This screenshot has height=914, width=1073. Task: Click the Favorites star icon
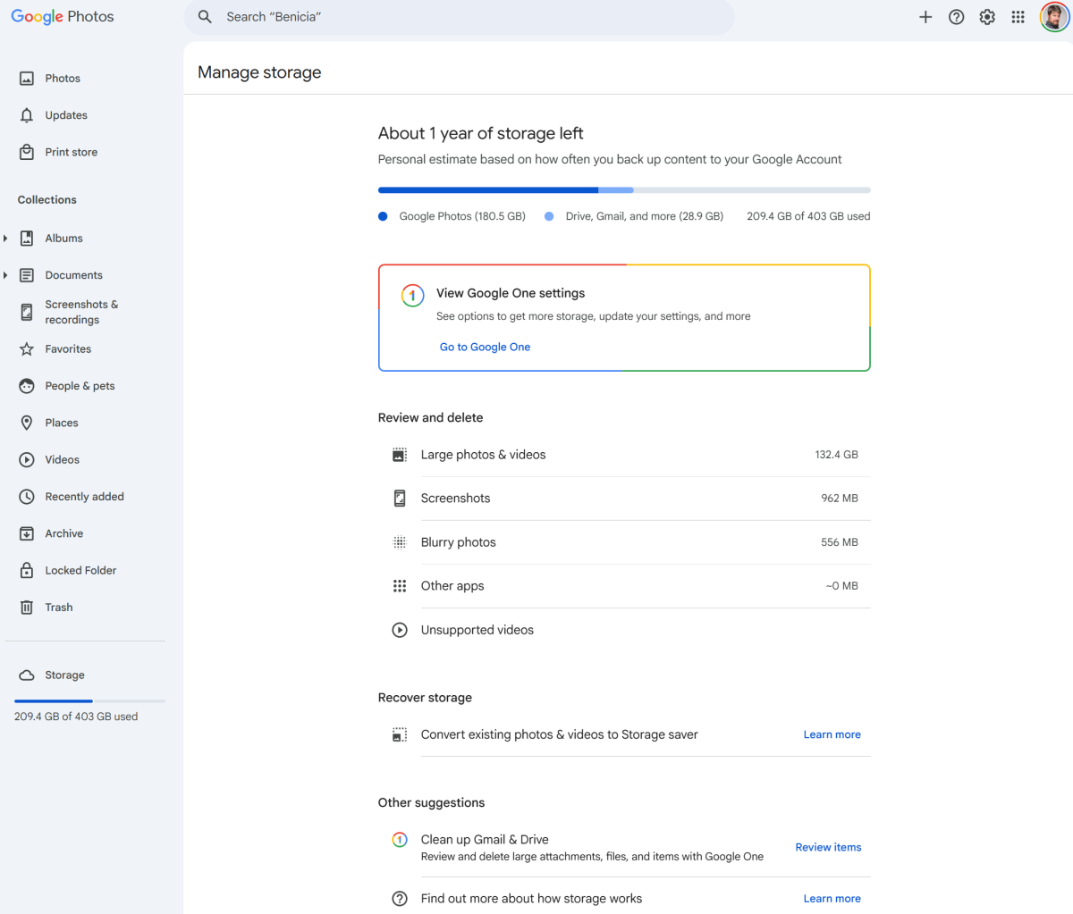(x=27, y=349)
